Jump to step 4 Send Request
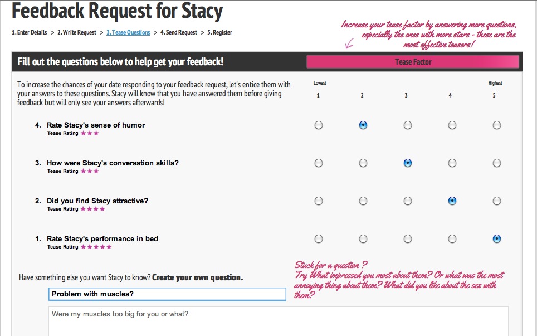This screenshot has width=537, height=336. (x=178, y=32)
